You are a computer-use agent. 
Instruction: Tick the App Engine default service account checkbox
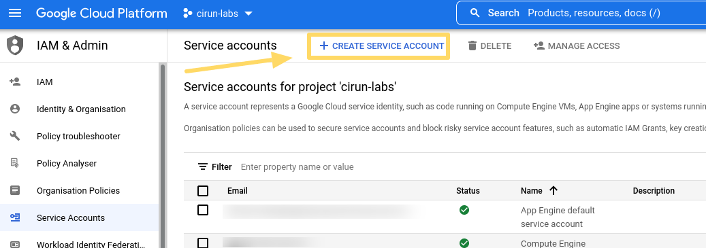[x=203, y=210]
